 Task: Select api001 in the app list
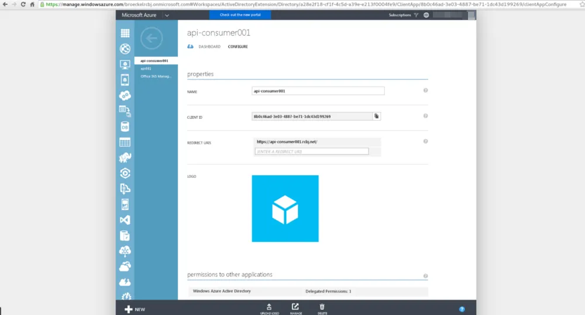[x=146, y=69]
